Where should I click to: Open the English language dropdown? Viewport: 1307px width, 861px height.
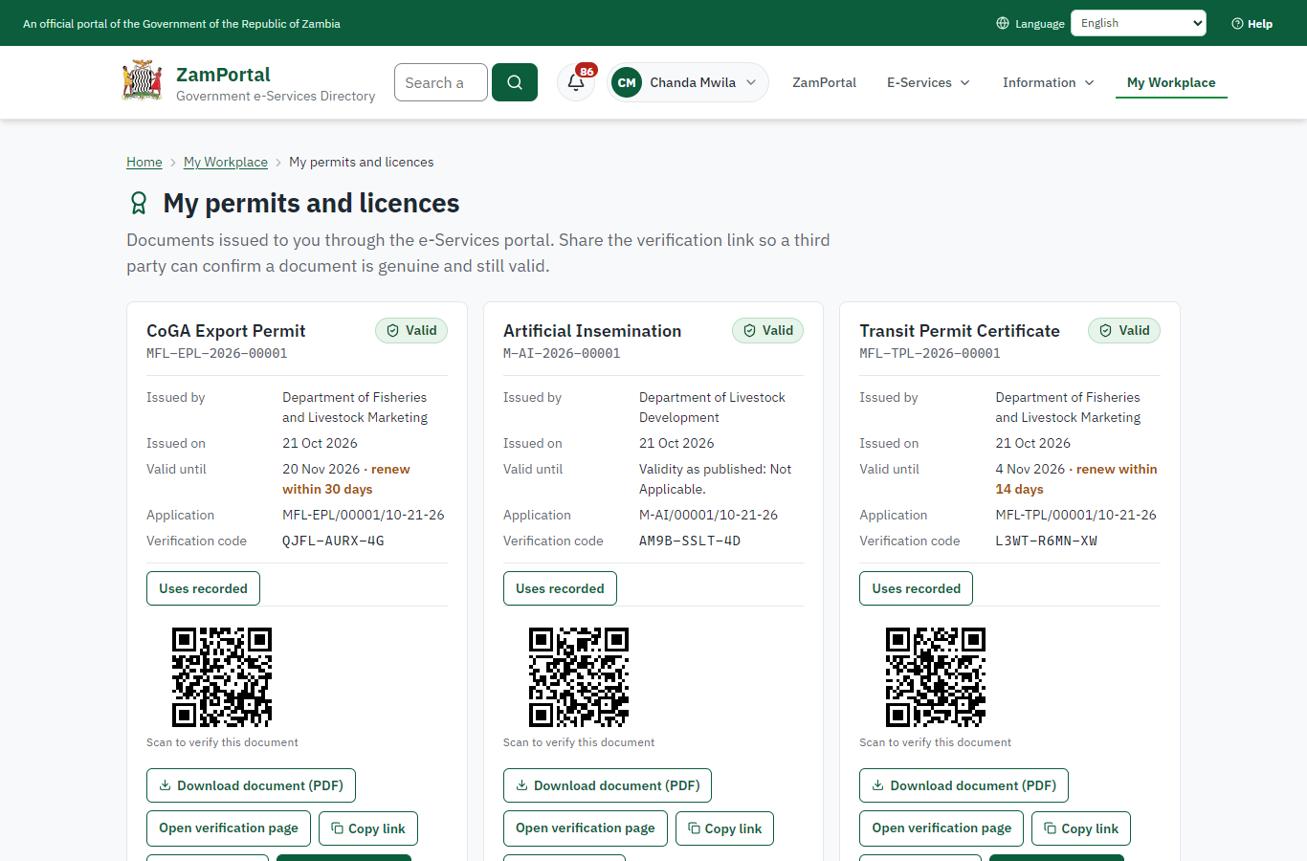coord(1139,23)
